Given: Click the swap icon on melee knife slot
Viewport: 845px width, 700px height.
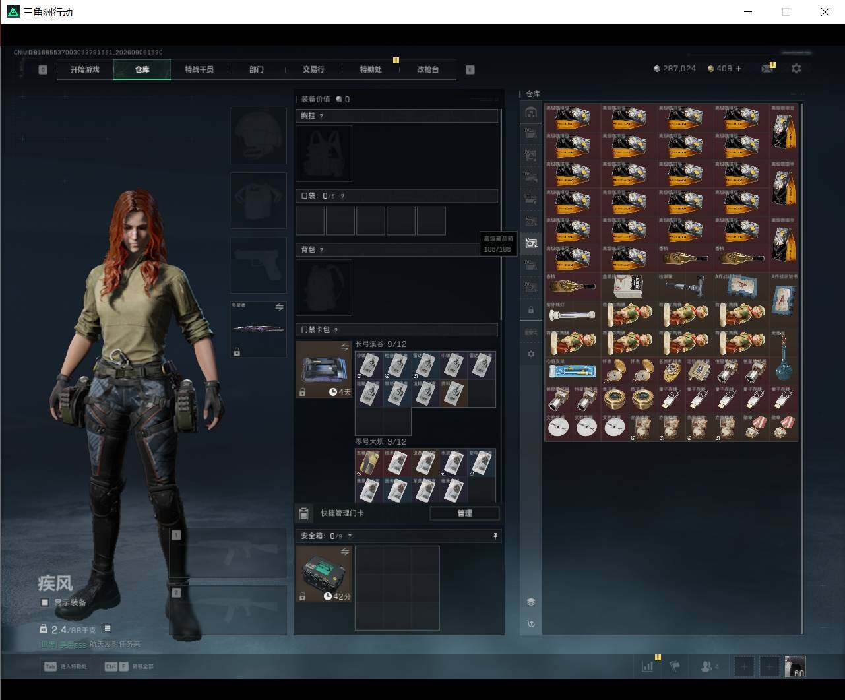Looking at the screenshot, I should click(x=279, y=307).
